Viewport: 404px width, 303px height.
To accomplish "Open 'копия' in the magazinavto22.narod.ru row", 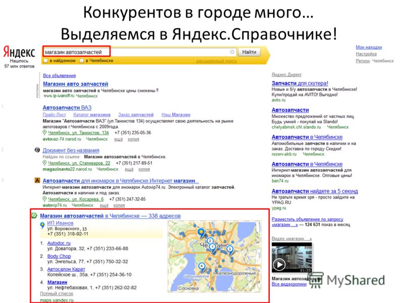I will 144,170.
